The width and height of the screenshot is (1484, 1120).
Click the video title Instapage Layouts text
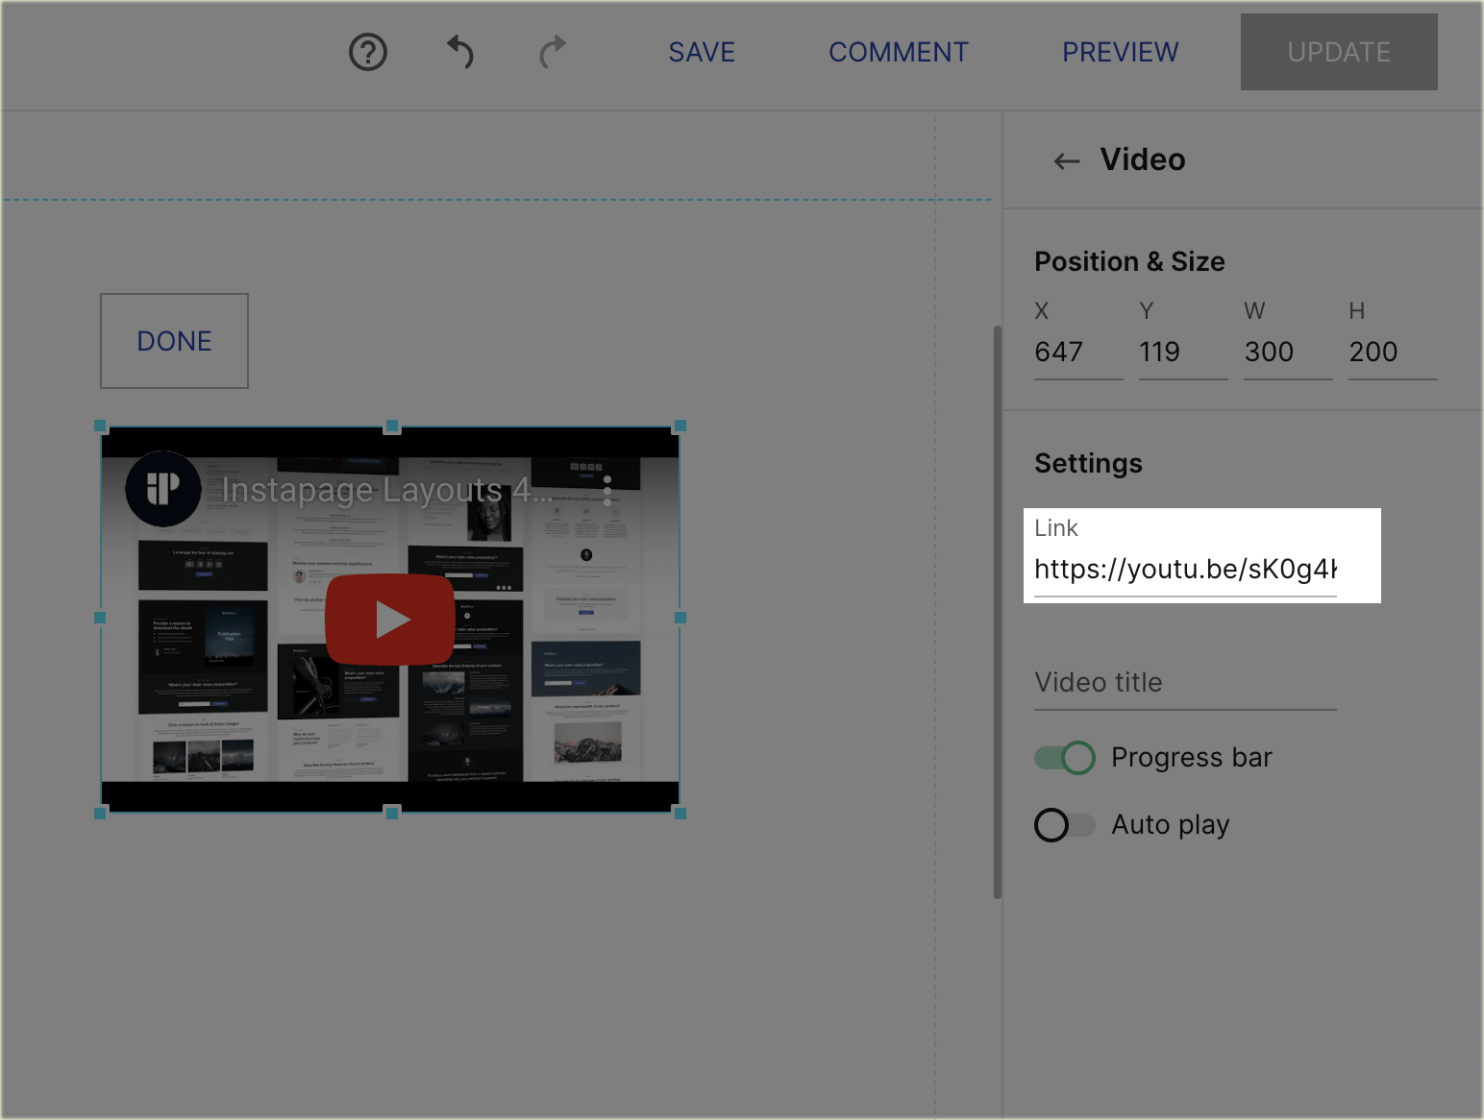[387, 490]
